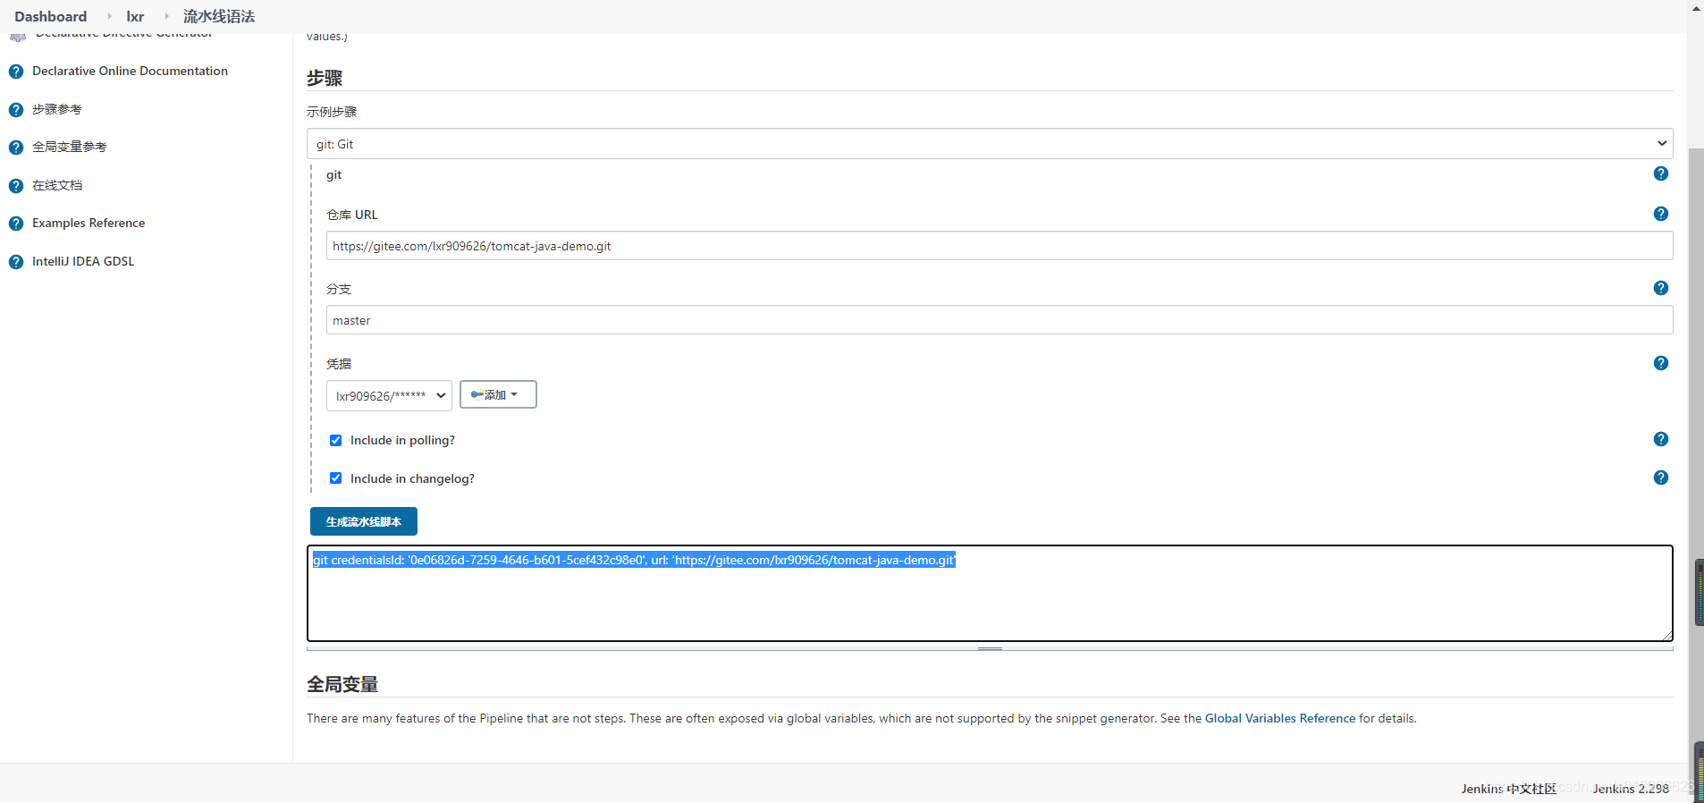Screen dimensions: 1704x803
Task: Click help icon beside IntelliJ IDEA GDSL
Action: [16, 262]
